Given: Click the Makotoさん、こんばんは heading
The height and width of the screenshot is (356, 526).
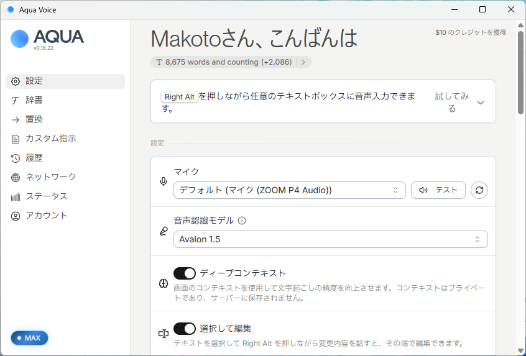Looking at the screenshot, I should pyautogui.click(x=254, y=39).
